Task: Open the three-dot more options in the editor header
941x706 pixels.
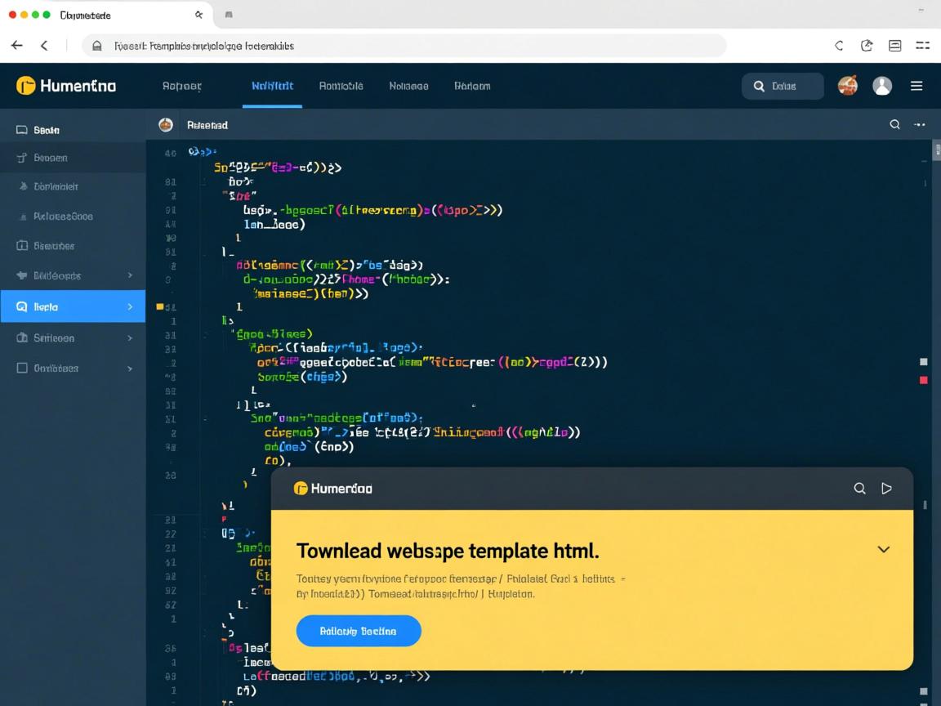Action: pos(920,125)
